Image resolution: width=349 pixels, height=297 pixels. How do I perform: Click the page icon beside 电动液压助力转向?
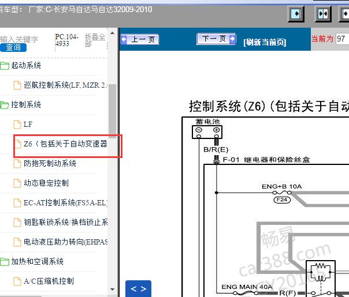point(17,242)
